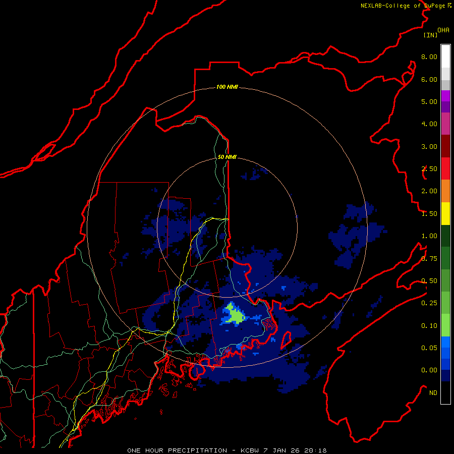Click the 0.75 legend value
Screen dimensions: 454x454
click(429, 259)
